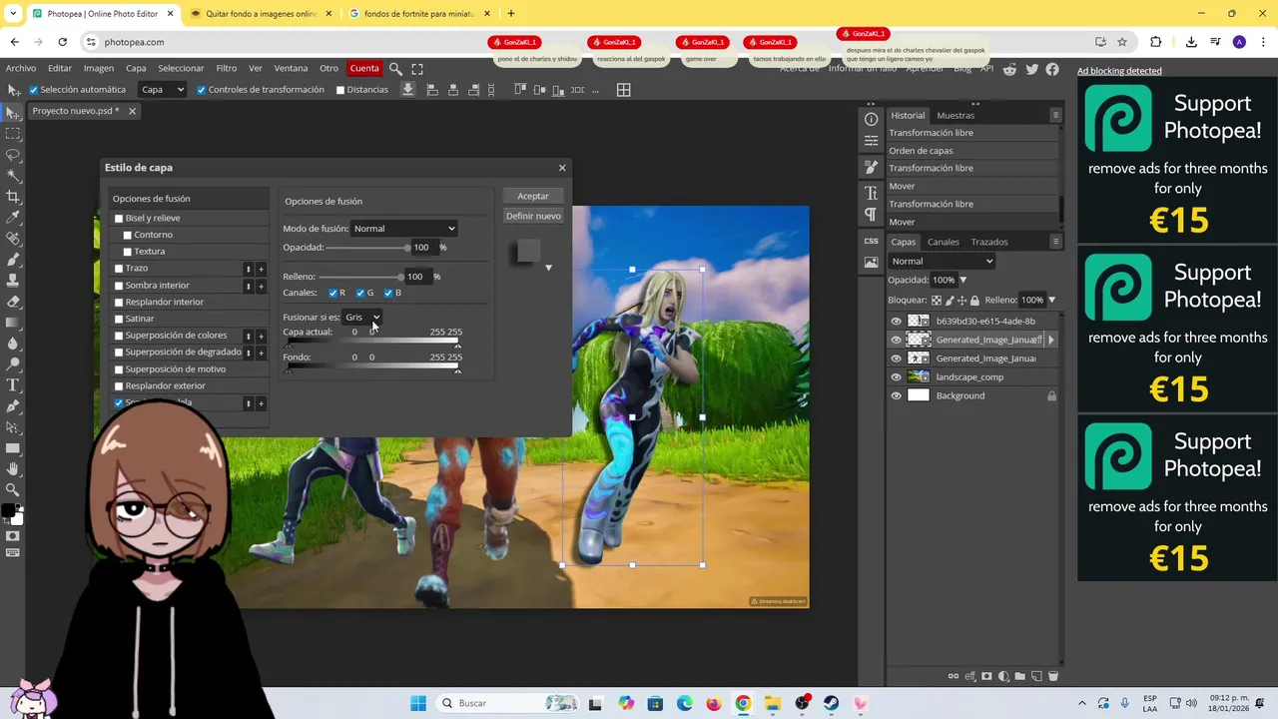1278x719 pixels.
Task: Enable the Trazo layer style
Action: click(x=119, y=269)
